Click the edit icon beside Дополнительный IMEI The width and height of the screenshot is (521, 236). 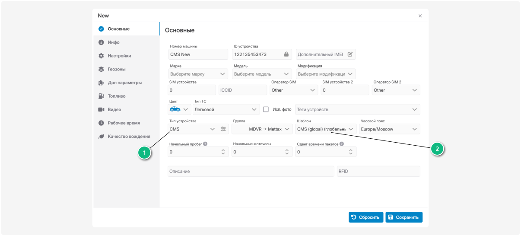350,54
